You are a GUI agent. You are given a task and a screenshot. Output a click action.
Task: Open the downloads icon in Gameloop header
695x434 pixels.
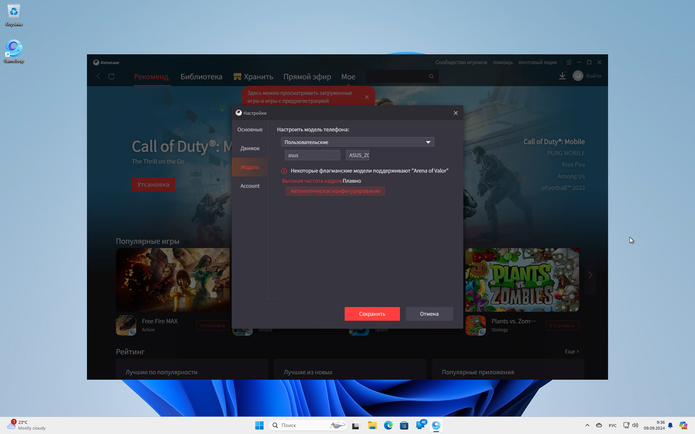click(x=562, y=76)
